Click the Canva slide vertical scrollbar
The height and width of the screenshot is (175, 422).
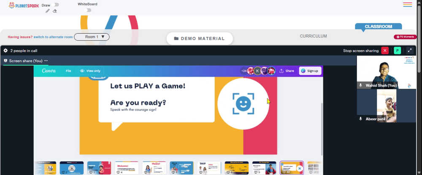click(322, 129)
